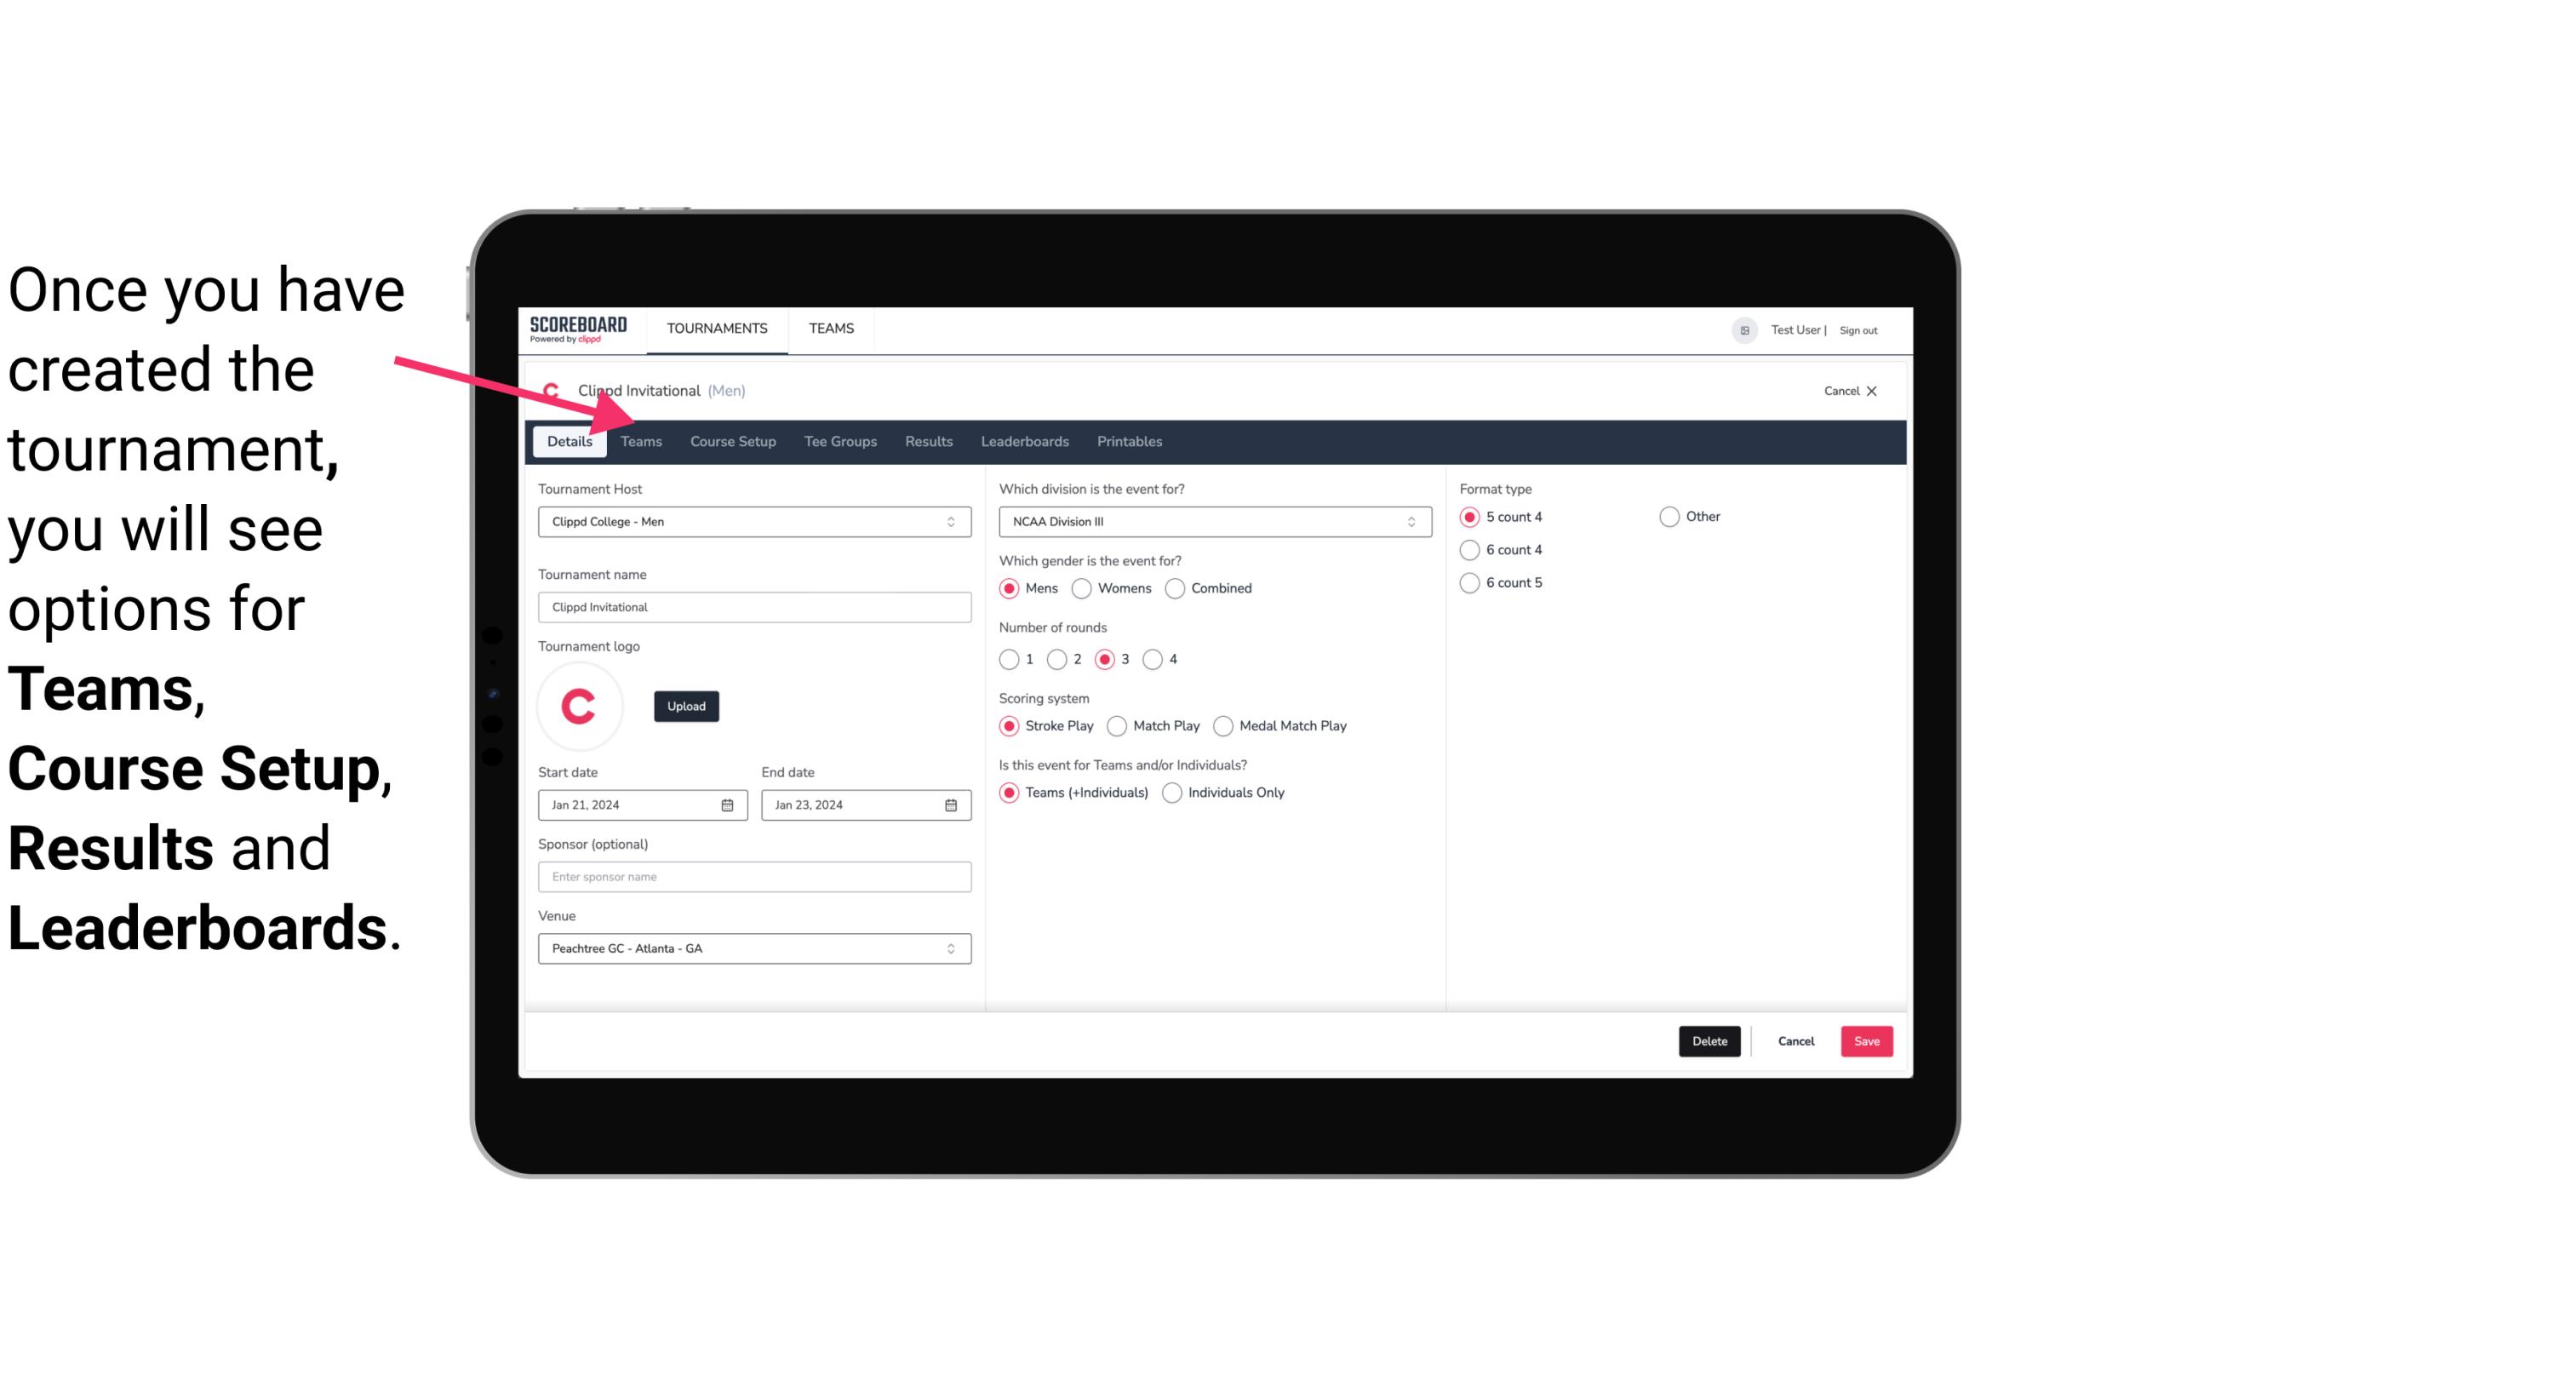Click the venue dropdown arrow
Image resolution: width=2576 pixels, height=1386 pixels.
[x=953, y=948]
